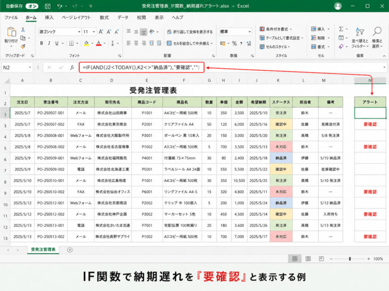389x291 pixels.
Task: Switch to Page Layout view in status bar
Action: click(x=308, y=259)
